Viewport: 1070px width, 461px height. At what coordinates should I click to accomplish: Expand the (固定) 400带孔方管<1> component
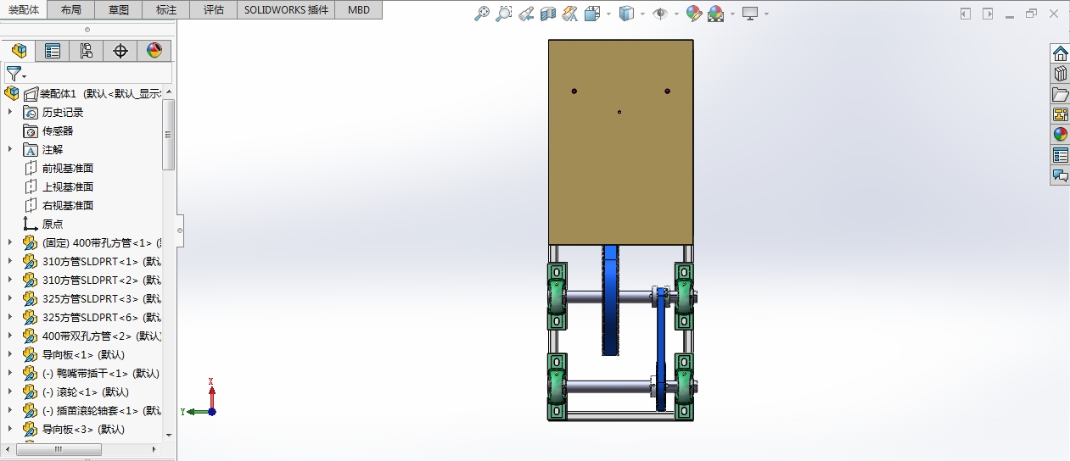[10, 242]
